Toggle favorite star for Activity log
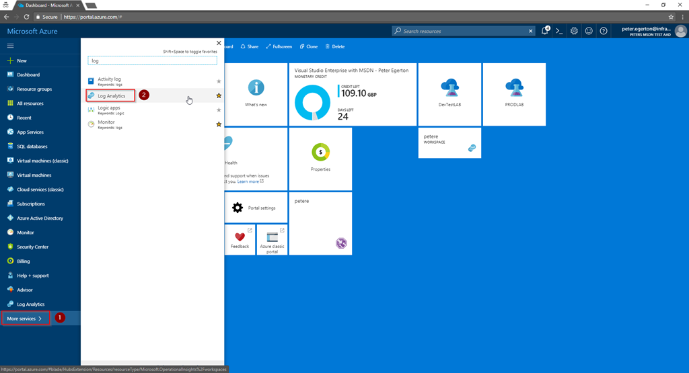 pyautogui.click(x=219, y=81)
